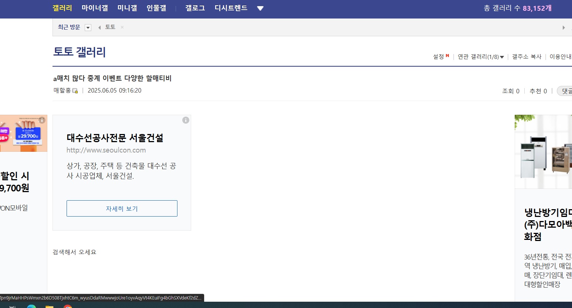This screenshot has width=572, height=308.
Task: Expand the 연관 갤러리(1/8) list
Action: click(481, 57)
